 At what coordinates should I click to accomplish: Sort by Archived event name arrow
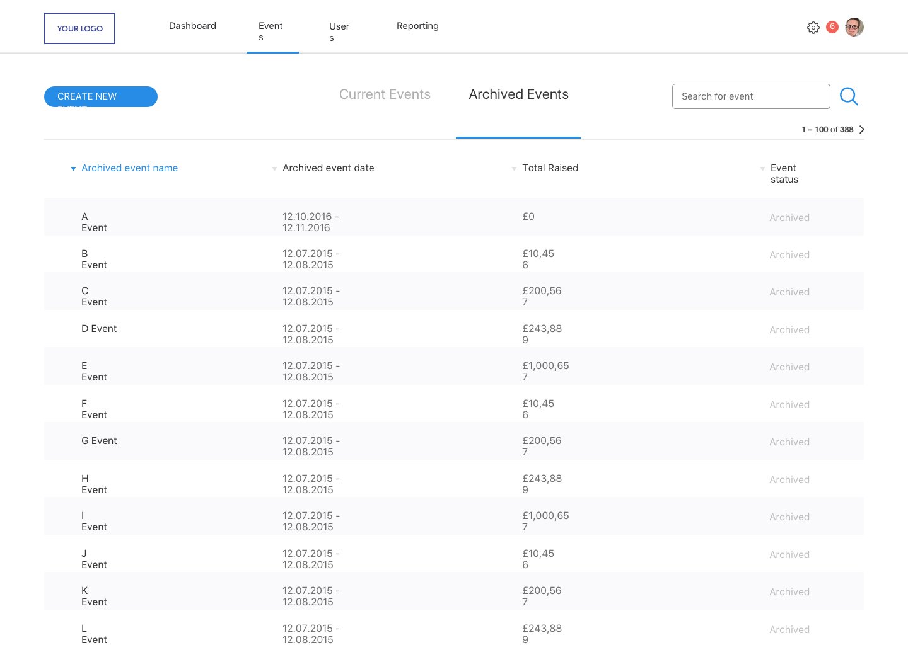point(73,169)
